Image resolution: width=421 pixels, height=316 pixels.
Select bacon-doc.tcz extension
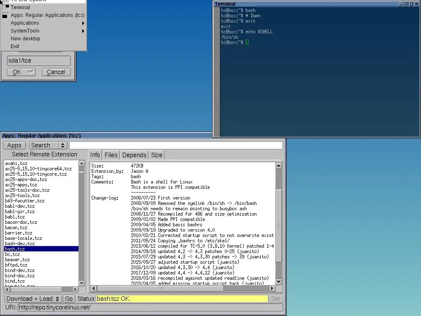point(41,223)
